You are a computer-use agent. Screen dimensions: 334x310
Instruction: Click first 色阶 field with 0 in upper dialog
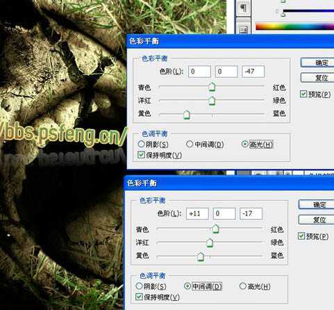click(199, 72)
